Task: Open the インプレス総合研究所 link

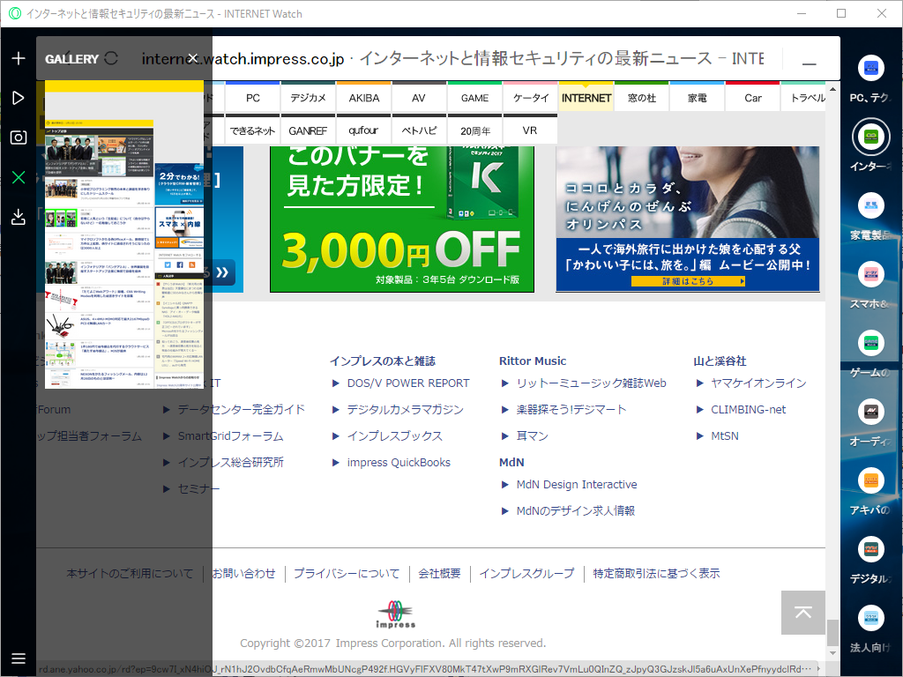Action: click(x=230, y=462)
